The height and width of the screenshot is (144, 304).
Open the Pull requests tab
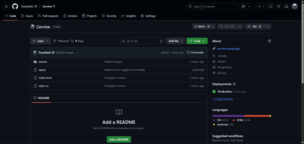pos(48,16)
